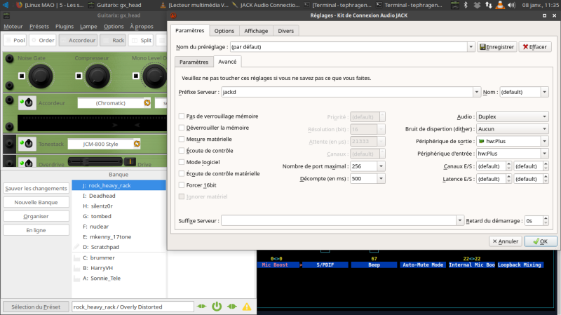Viewport: 561px width, 315px height.
Task: Switch to the top-level Options tab in JACK settings
Action: [224, 31]
